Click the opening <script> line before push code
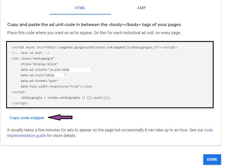Screen dimensions: 225x168 (x=19, y=92)
